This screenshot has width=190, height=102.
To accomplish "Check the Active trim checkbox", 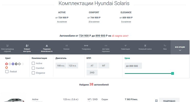I will [x=33, y=63].
